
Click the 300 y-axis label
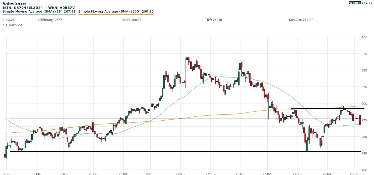364,104
